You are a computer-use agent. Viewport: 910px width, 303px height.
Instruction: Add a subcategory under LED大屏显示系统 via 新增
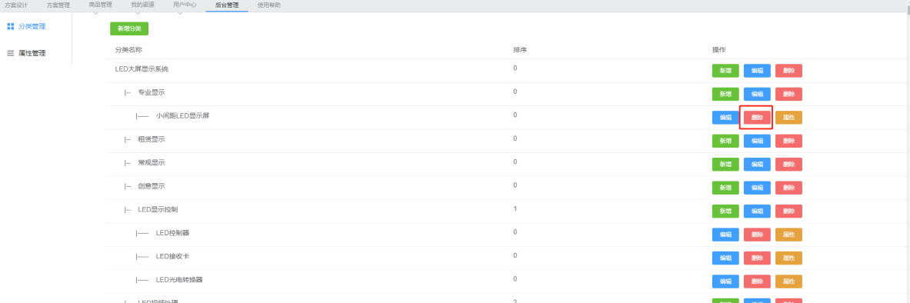[725, 71]
